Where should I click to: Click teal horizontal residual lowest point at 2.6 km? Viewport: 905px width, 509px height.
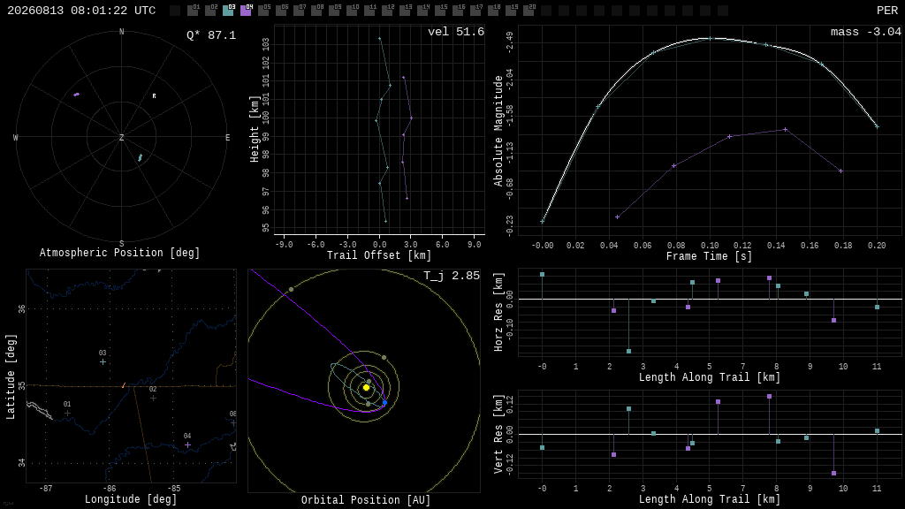pyautogui.click(x=628, y=351)
